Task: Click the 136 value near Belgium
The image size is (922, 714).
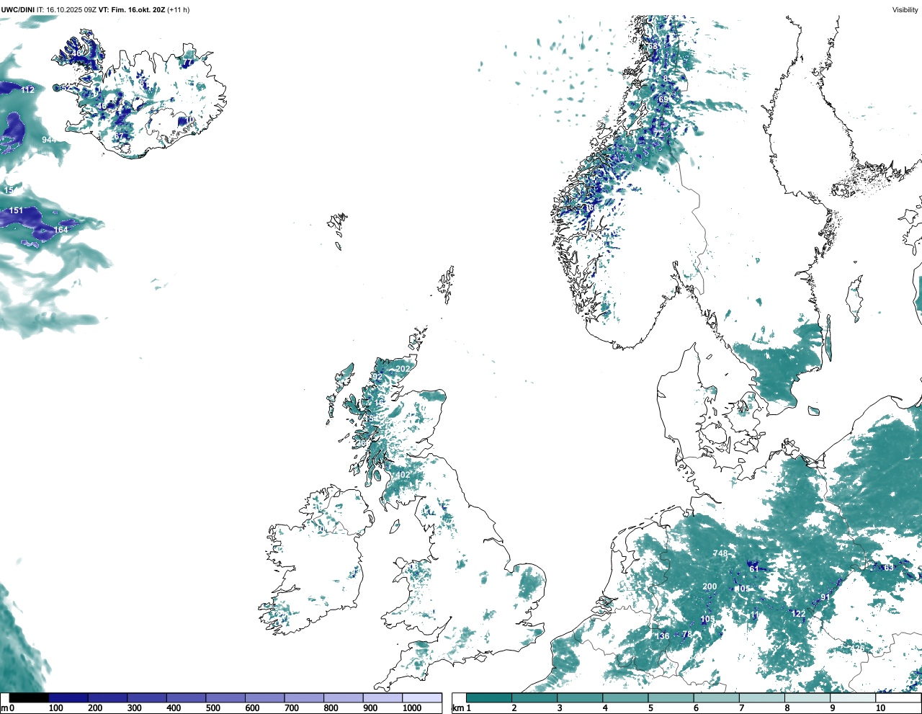Action: (663, 636)
